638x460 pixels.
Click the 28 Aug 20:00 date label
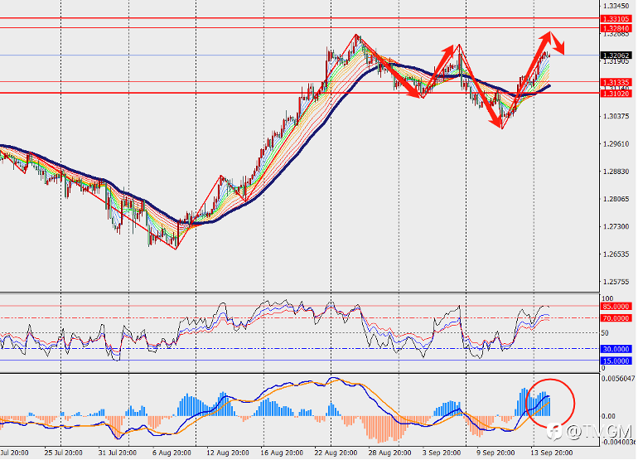click(x=389, y=453)
